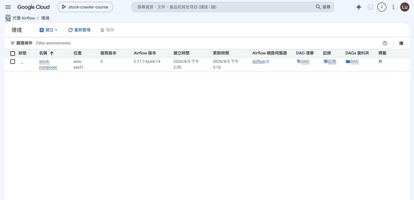414x200 pixels.
Task: Open the stock-composer environment link
Action: (x=48, y=64)
